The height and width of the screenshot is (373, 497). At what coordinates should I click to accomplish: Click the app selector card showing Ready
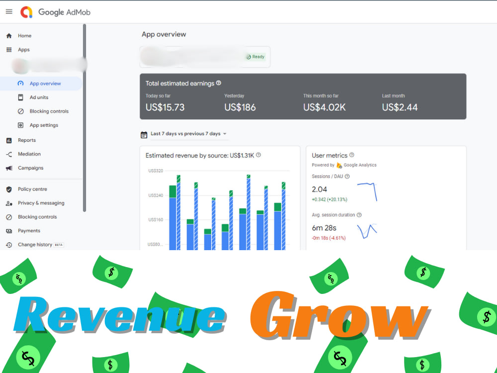click(x=205, y=57)
